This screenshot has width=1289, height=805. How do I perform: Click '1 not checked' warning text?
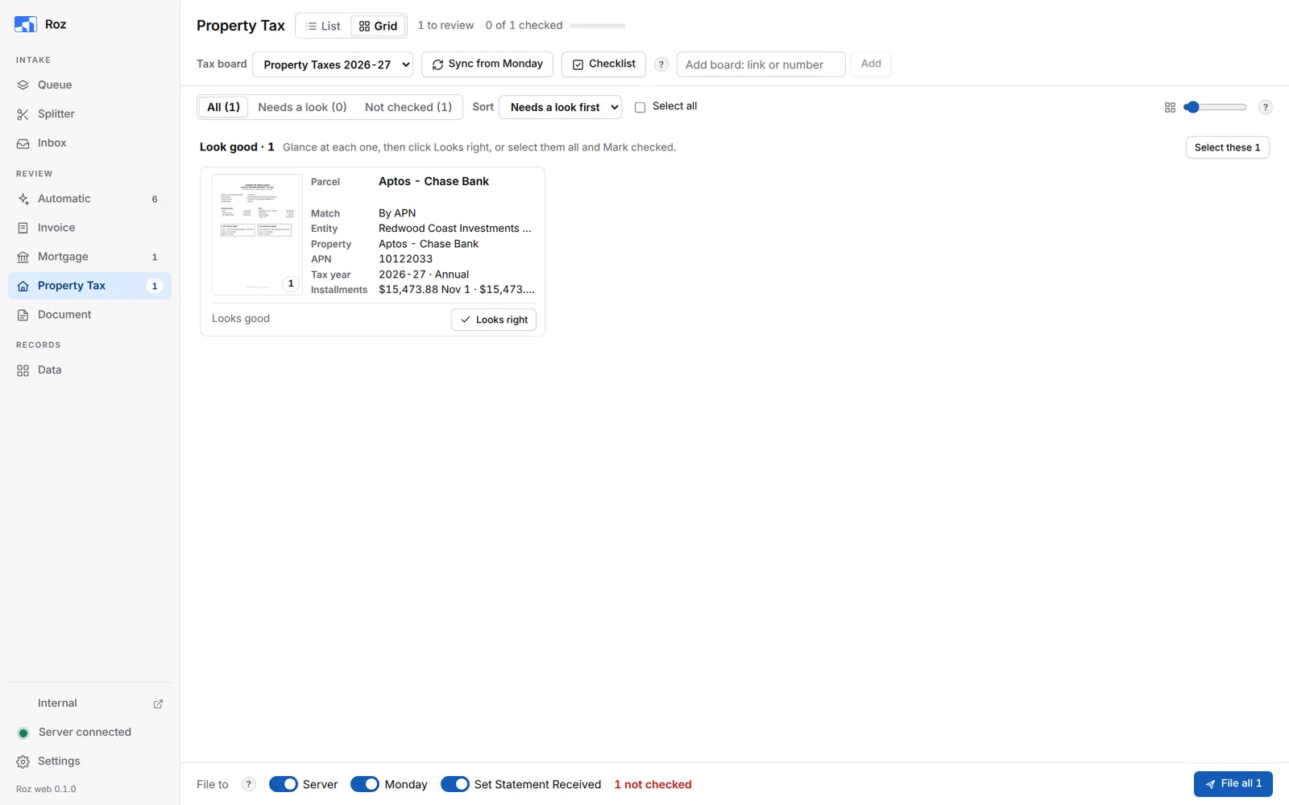tap(653, 784)
